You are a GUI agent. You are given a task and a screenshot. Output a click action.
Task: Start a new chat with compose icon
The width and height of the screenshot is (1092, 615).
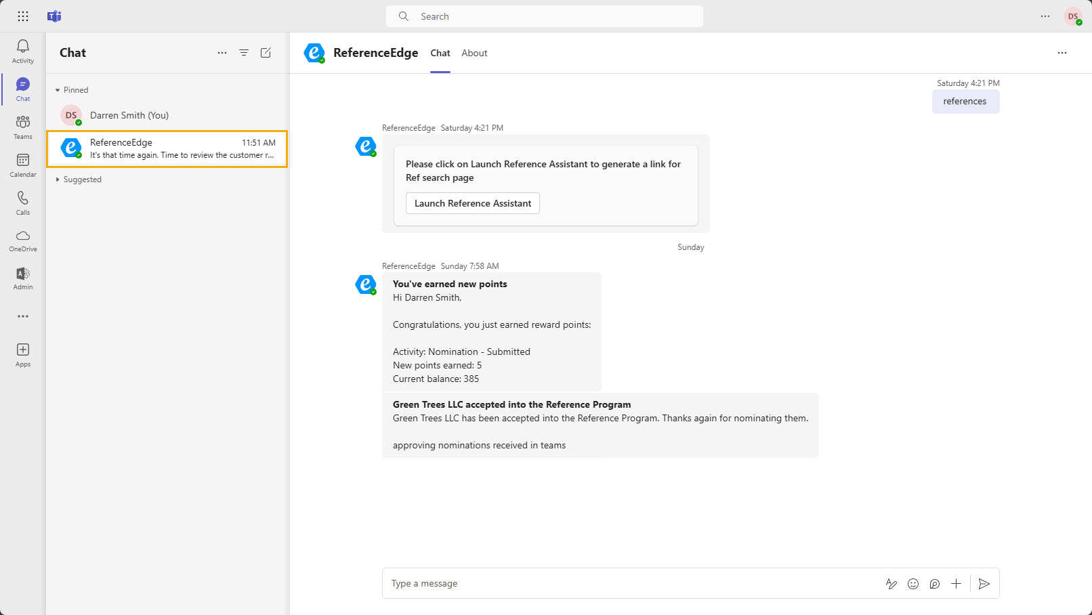tap(266, 53)
